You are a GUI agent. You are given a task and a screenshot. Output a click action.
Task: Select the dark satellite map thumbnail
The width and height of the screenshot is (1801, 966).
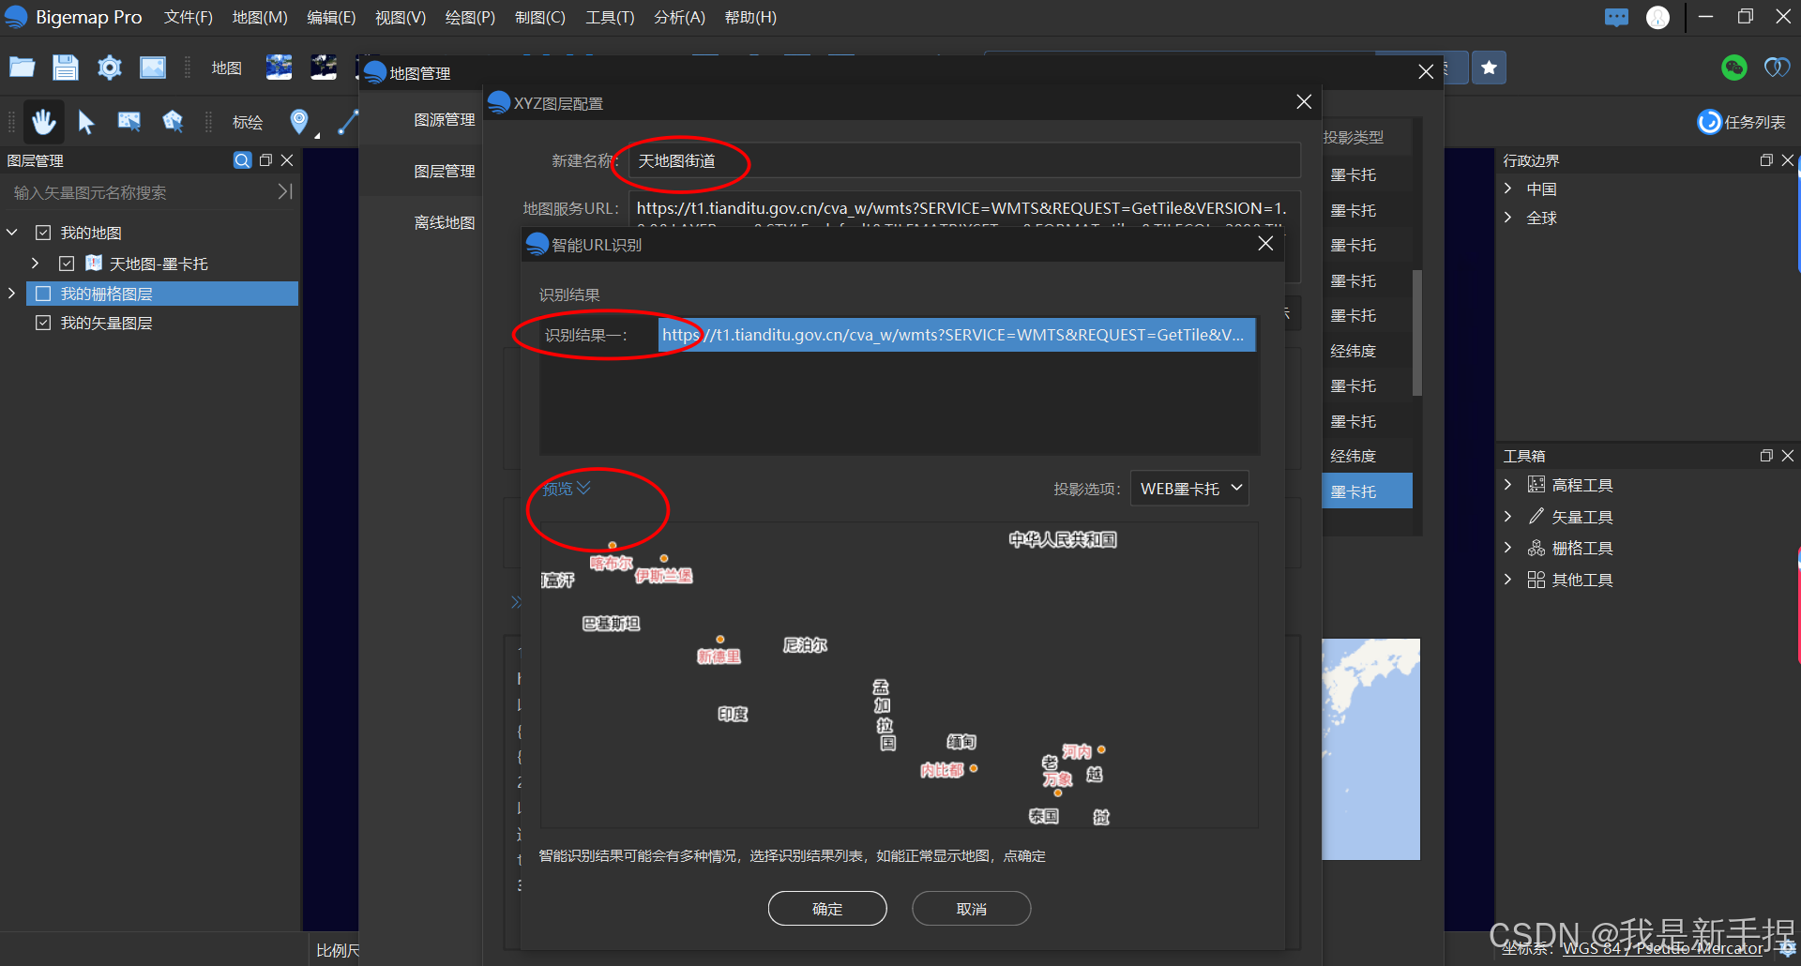(x=324, y=68)
